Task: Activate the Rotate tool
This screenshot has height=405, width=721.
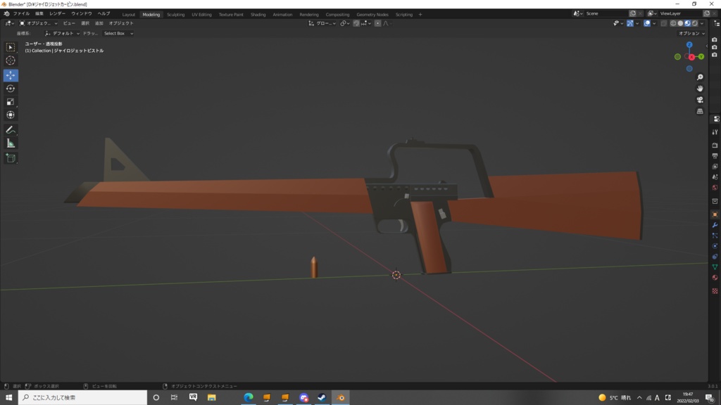Action: pyautogui.click(x=10, y=89)
